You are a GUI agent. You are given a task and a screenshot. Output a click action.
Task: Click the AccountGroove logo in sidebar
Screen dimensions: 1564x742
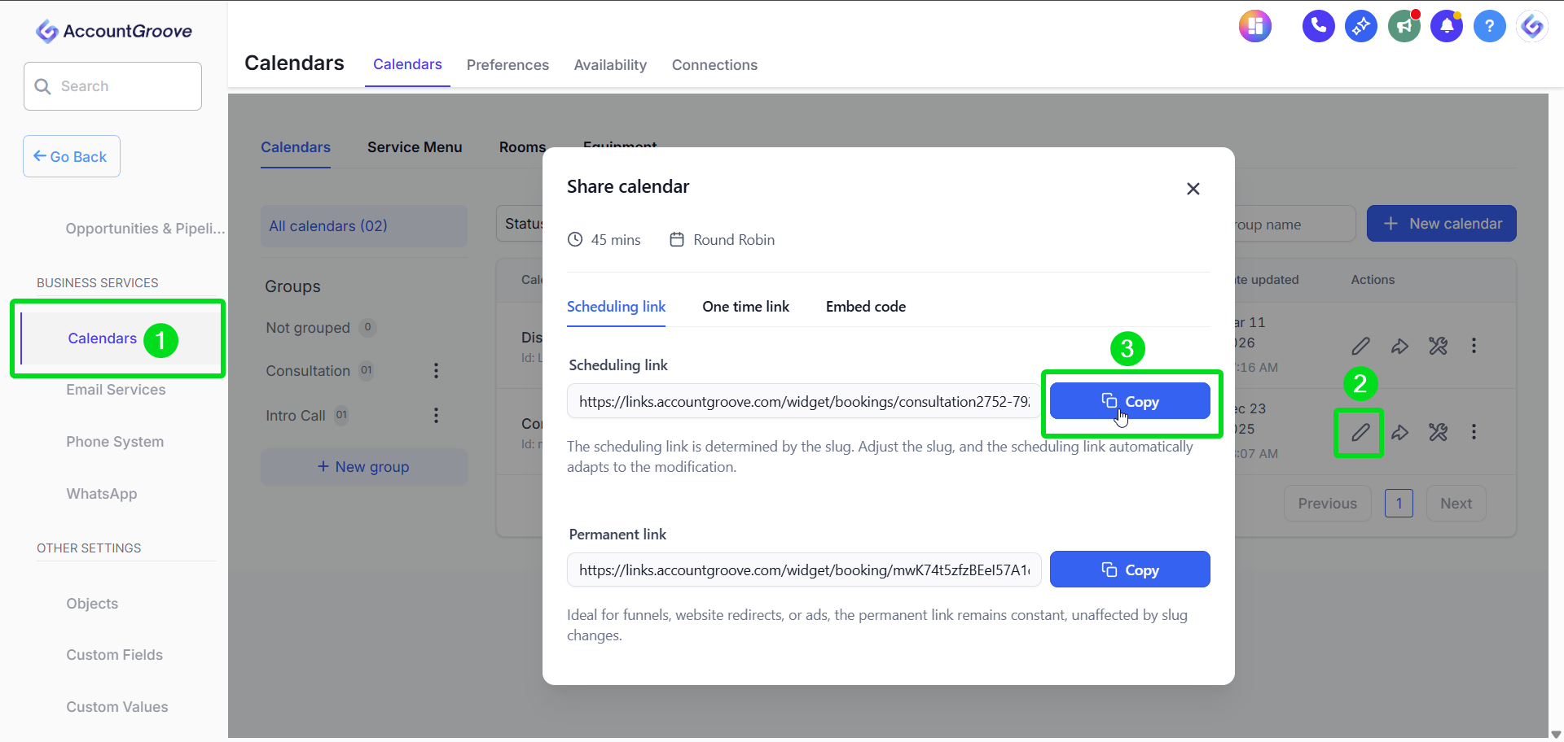tap(114, 31)
